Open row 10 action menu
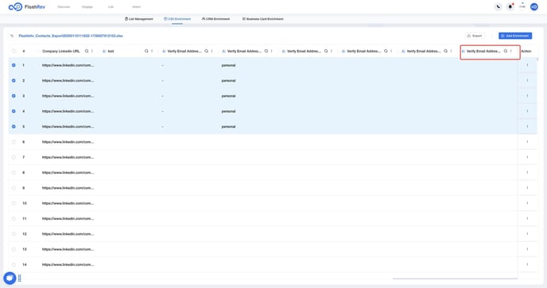 click(527, 203)
